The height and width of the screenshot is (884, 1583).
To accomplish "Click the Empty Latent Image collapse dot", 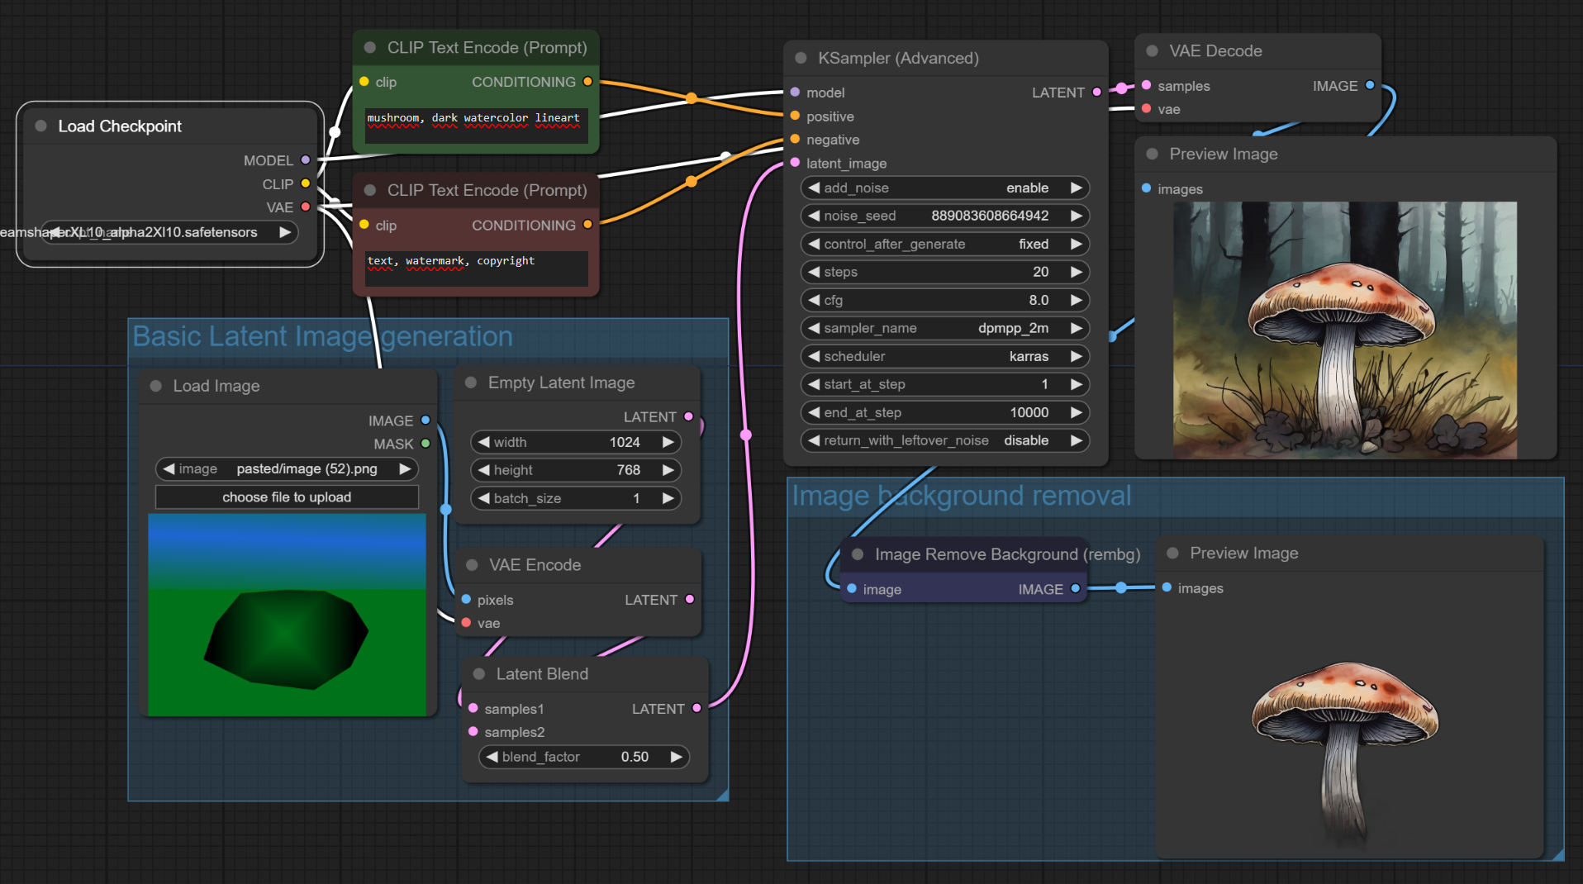I will [471, 383].
